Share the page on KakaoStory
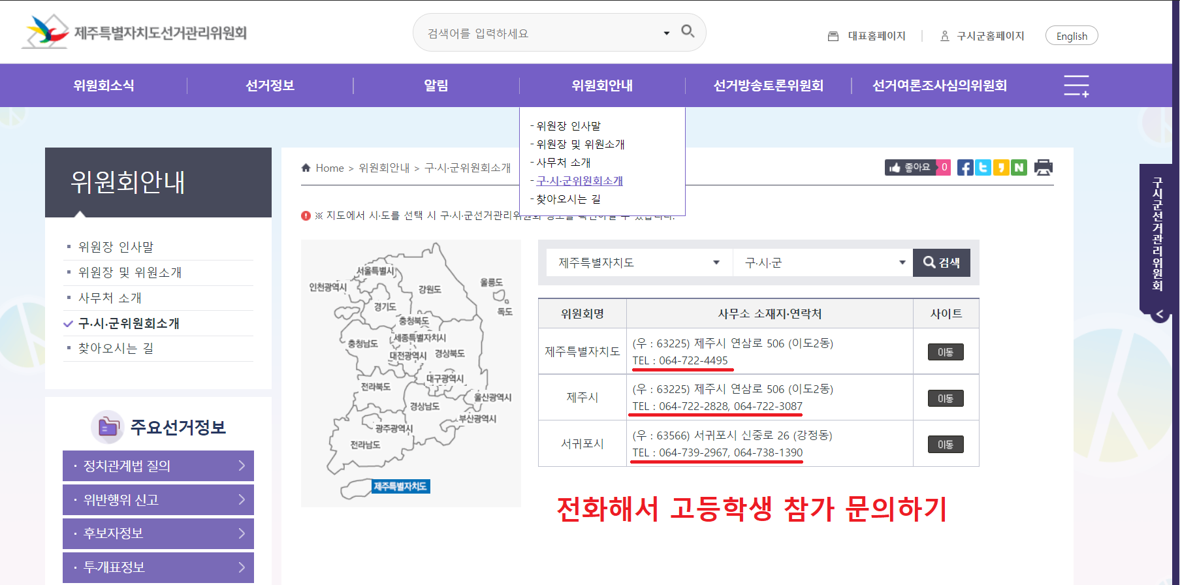 pos(1000,168)
